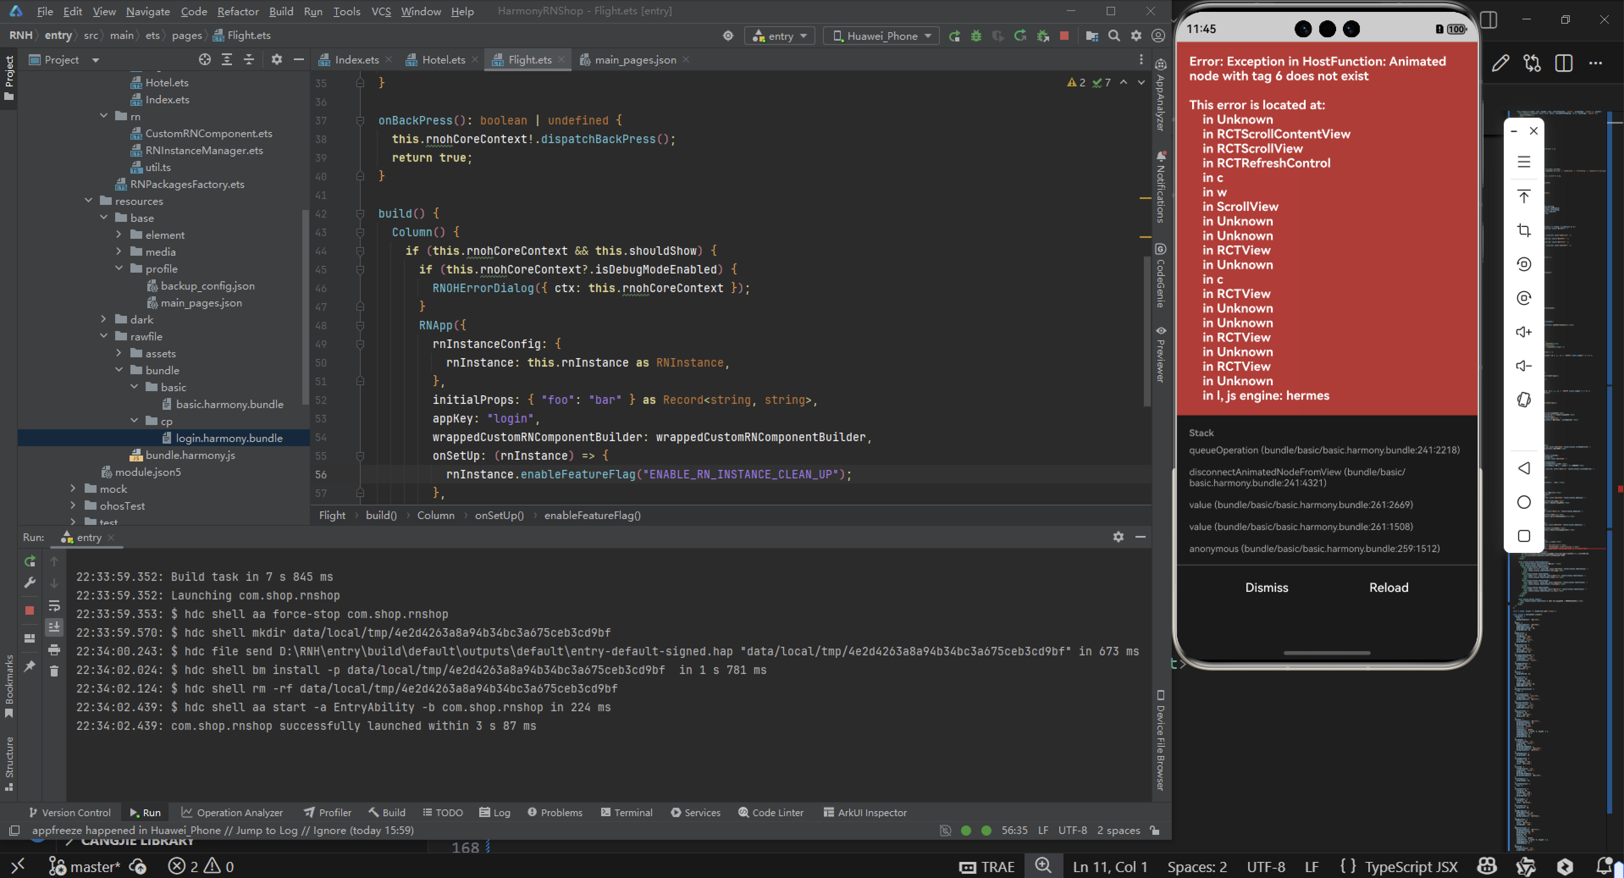Screen dimensions: 1624x878
Task: Click the Debug bug icon in toolbar
Action: tap(976, 36)
